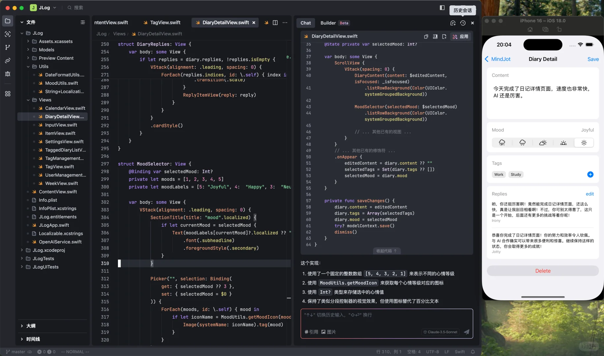604x356 pixels.
Task: Go back to MindJot
Action: coord(498,59)
